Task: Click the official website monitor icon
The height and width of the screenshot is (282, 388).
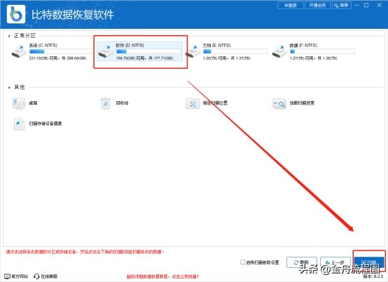Action: (x=7, y=276)
